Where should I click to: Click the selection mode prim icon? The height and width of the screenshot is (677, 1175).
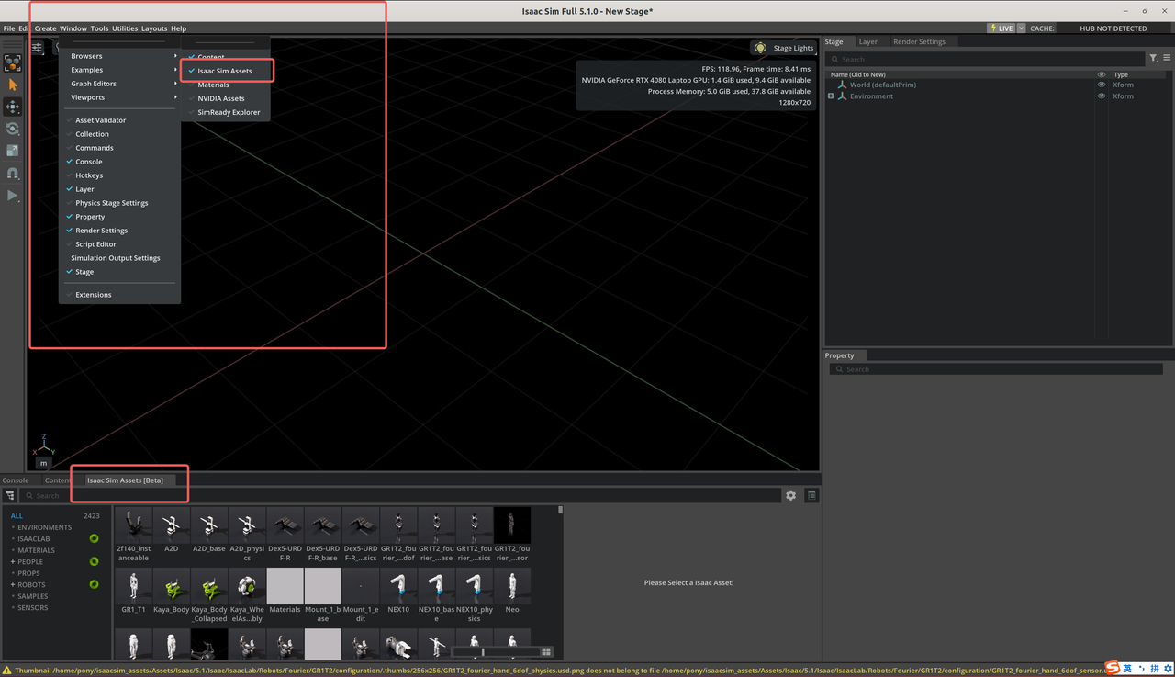[x=13, y=62]
